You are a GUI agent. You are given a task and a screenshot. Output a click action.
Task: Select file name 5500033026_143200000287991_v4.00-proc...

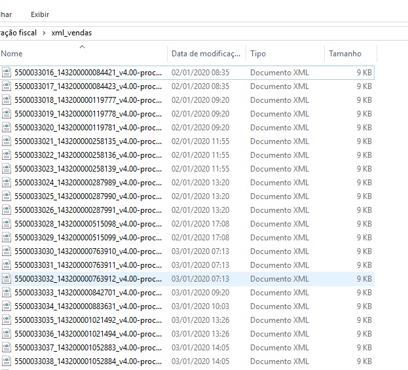[x=88, y=210]
